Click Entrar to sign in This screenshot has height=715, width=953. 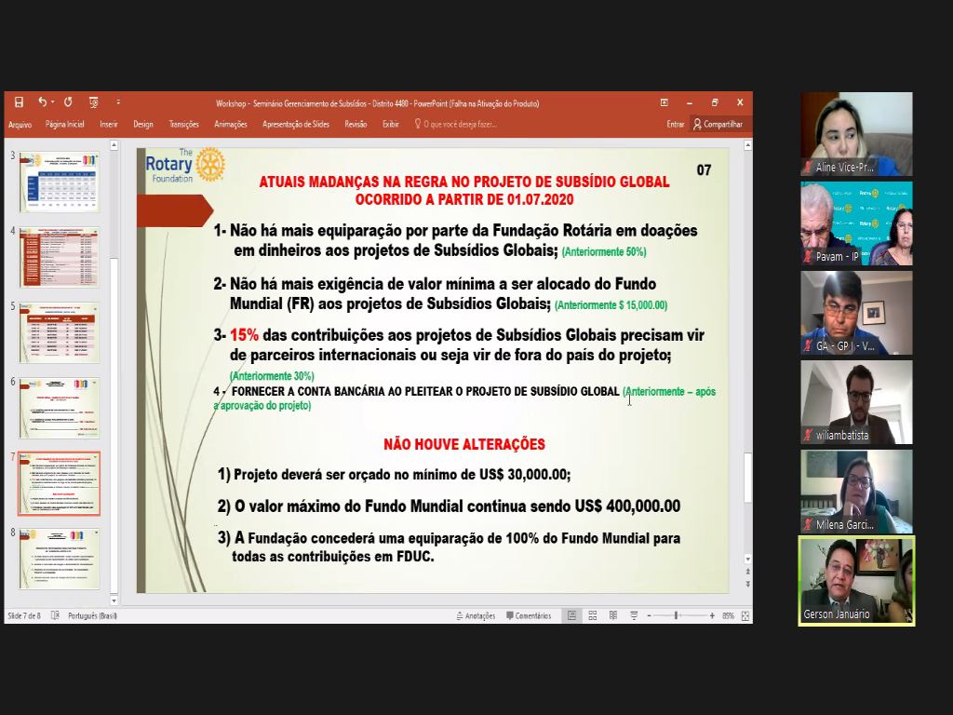point(675,124)
